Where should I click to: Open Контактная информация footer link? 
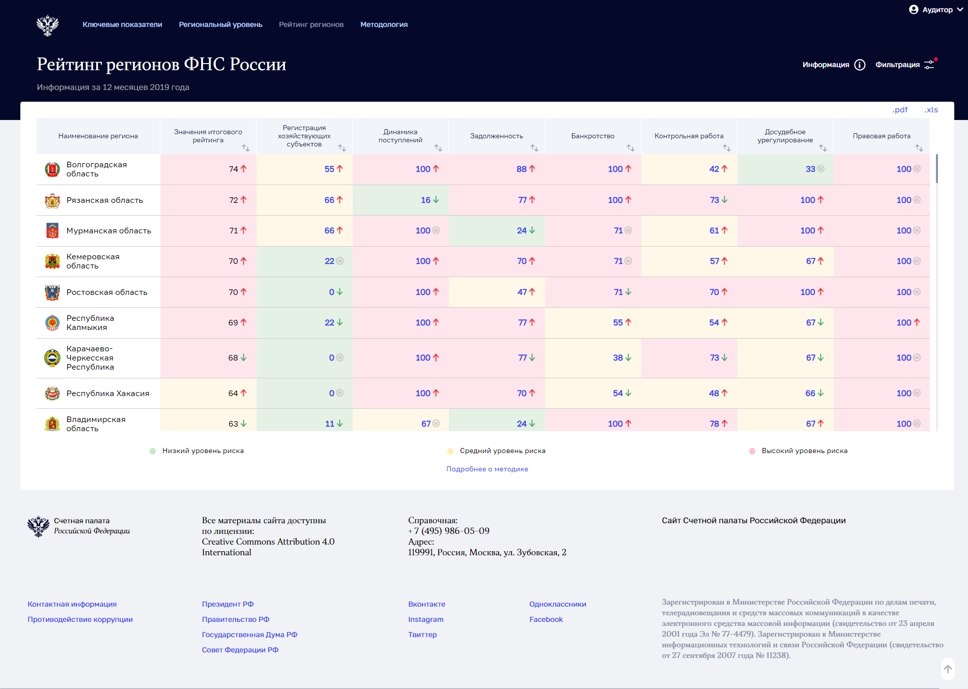[x=72, y=605]
